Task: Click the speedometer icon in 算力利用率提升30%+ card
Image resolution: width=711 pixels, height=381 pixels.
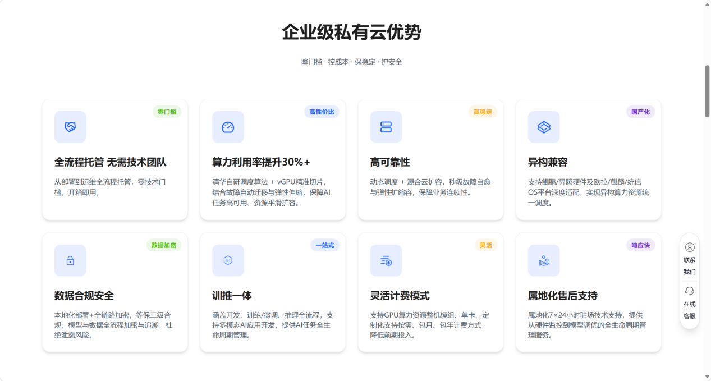Action: 228,127
